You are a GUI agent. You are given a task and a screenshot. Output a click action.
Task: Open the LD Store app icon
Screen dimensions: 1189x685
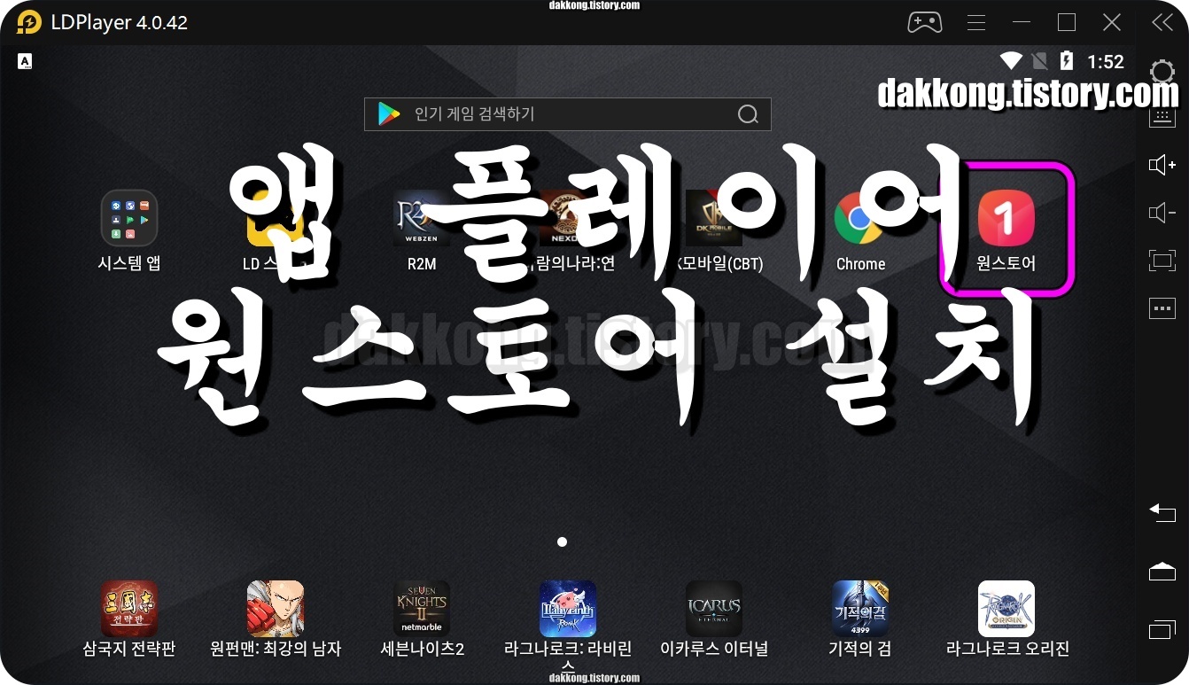[x=276, y=218]
